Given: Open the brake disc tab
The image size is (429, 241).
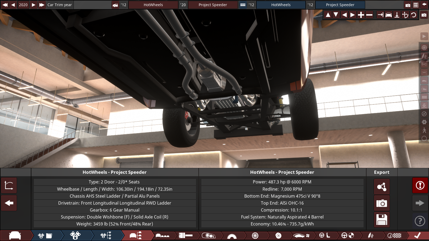Looking at the screenshot, I should click(x=278, y=236).
